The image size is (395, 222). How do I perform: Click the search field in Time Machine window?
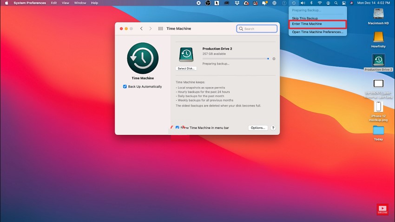point(257,29)
